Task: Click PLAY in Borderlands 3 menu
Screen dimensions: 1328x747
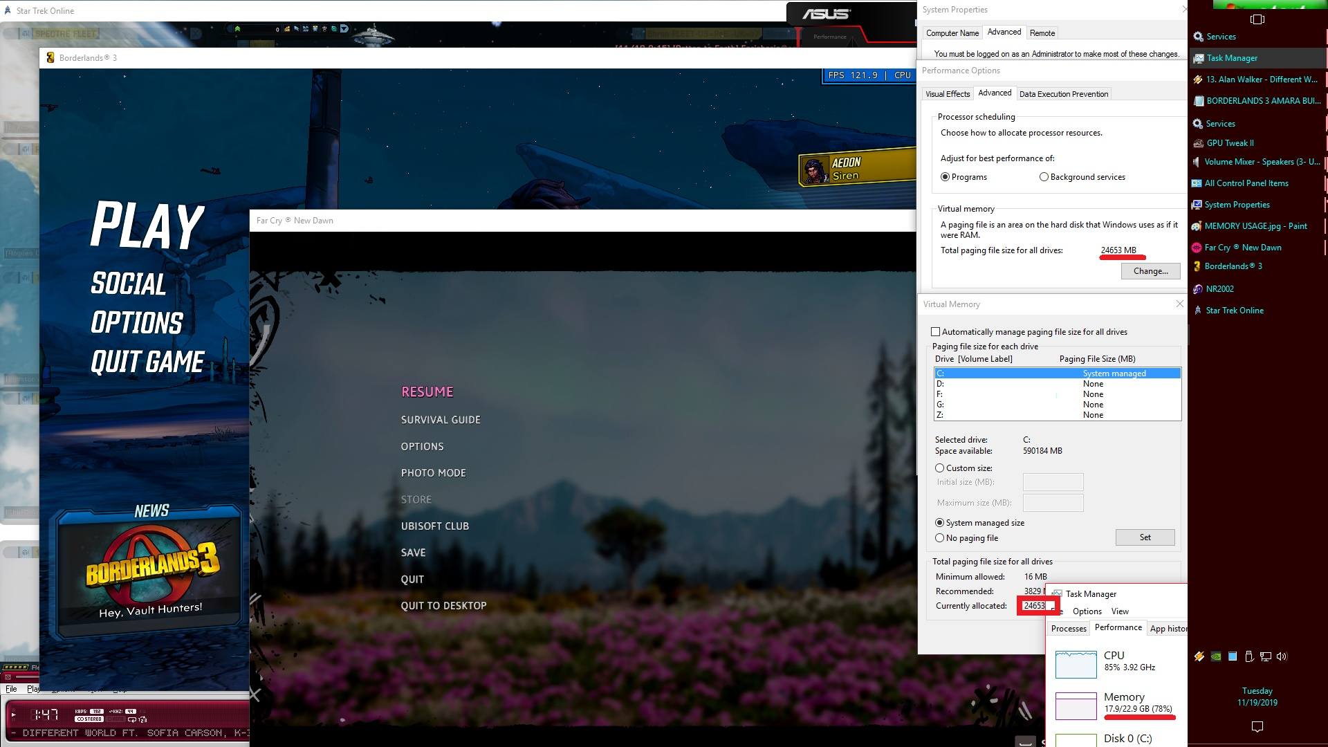Action: tap(147, 225)
